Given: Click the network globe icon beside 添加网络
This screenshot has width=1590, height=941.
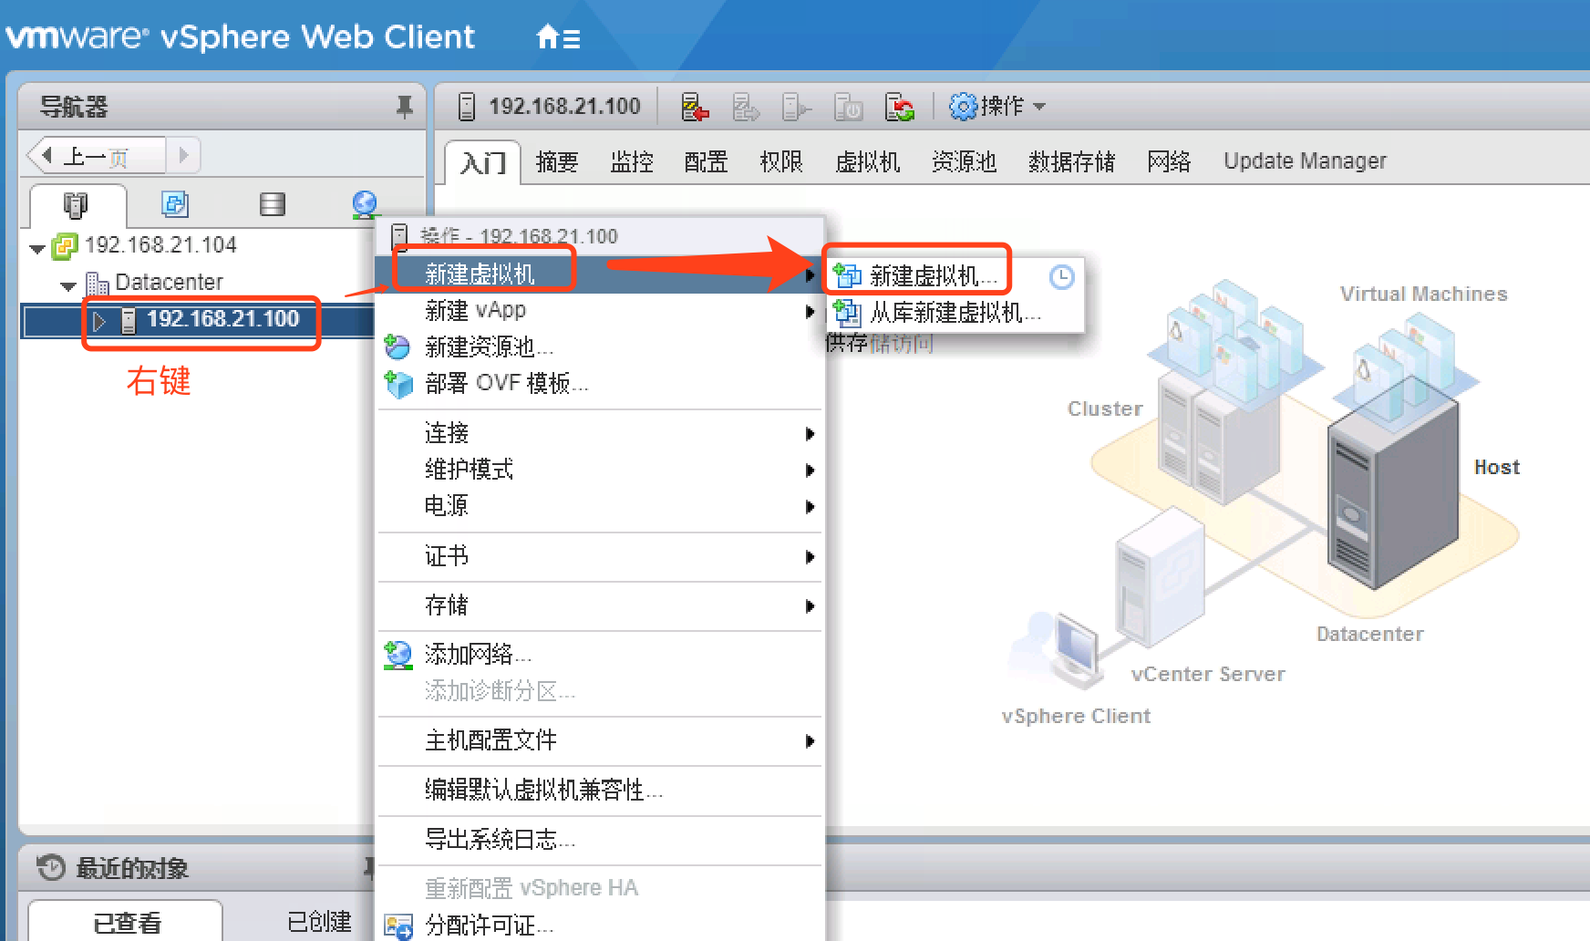Looking at the screenshot, I should coord(398,655).
